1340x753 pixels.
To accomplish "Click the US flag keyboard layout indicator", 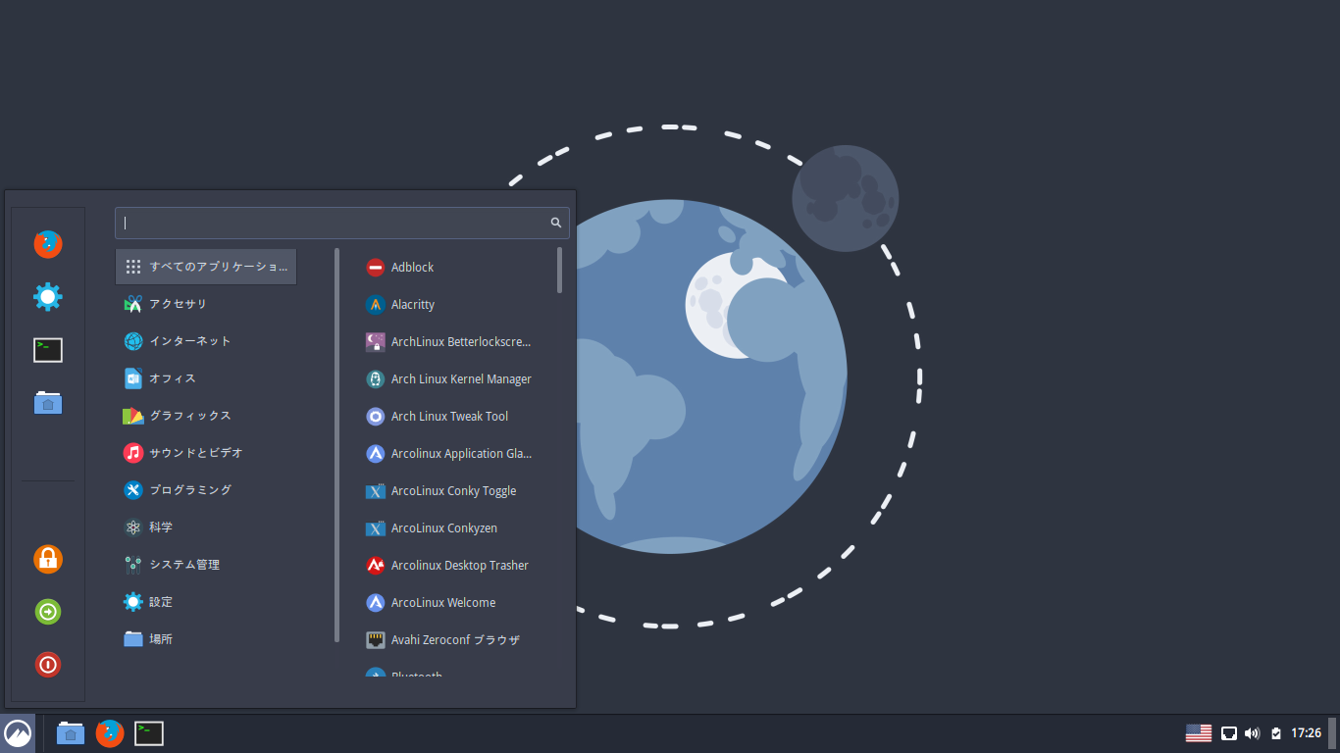I will point(1199,733).
